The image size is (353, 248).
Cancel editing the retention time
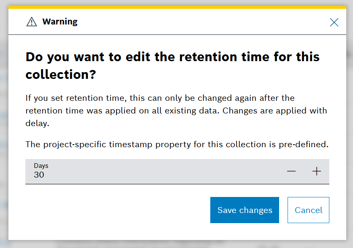308,210
